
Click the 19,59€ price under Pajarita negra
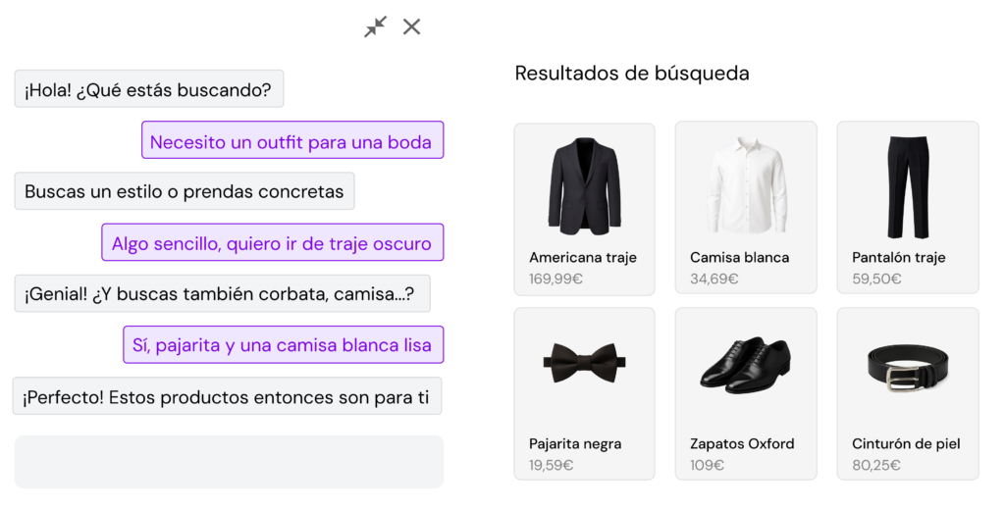coord(552,465)
